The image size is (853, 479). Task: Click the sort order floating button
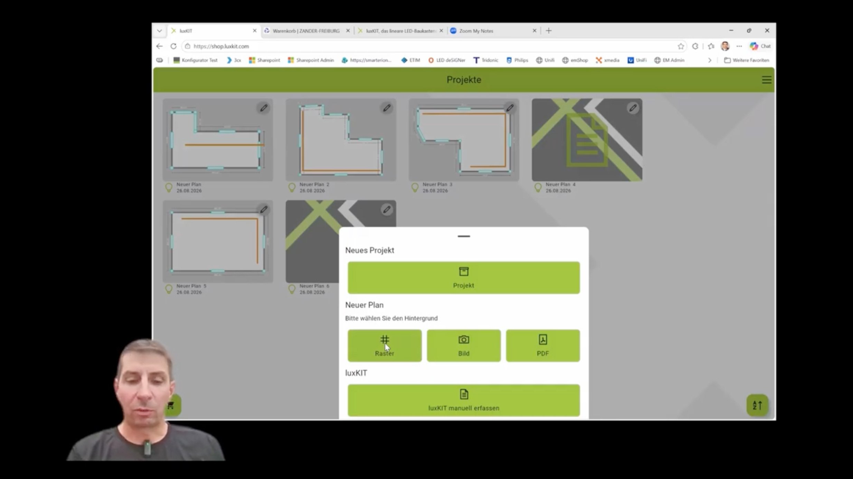[x=757, y=405]
